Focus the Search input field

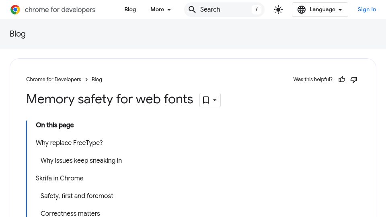(224, 10)
